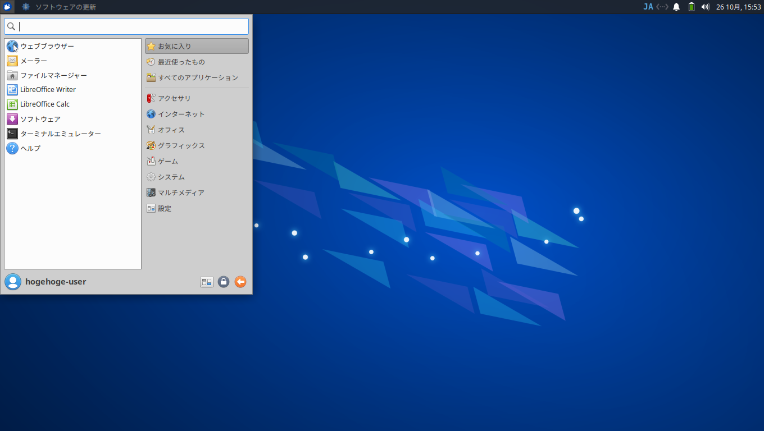Open the アクセサリ category label

(x=174, y=98)
